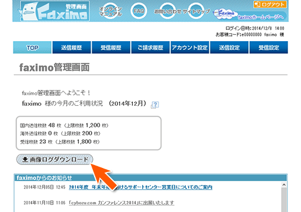This screenshot has height=212, width=301.
Task: Open the ご請求履歴 tab
Action: click(x=150, y=48)
